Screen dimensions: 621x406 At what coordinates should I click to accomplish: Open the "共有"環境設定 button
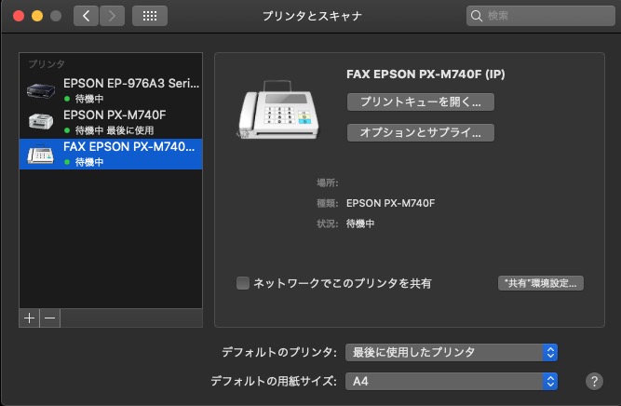pyautogui.click(x=541, y=283)
